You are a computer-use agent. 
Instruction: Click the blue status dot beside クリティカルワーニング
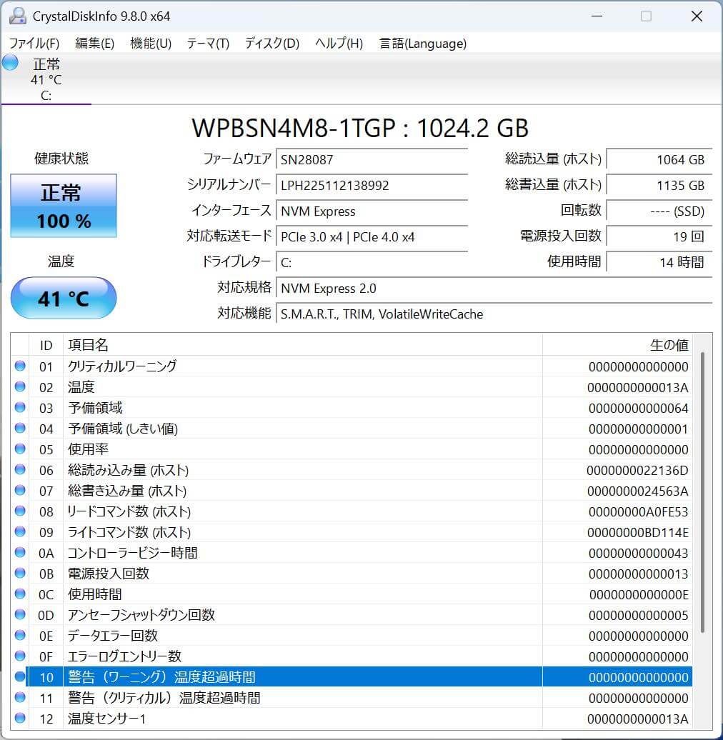tap(21, 366)
